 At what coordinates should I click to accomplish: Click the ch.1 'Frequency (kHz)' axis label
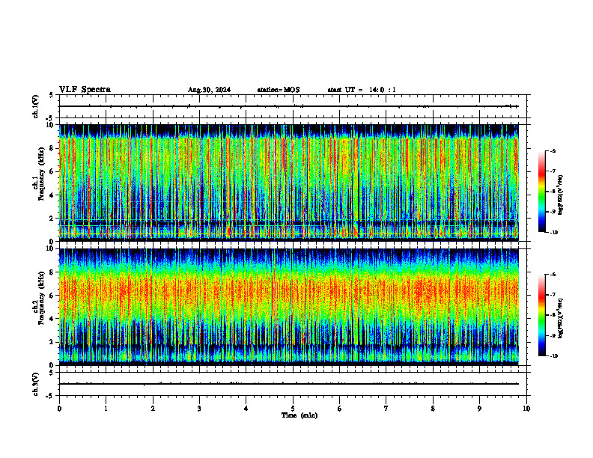coord(41,174)
